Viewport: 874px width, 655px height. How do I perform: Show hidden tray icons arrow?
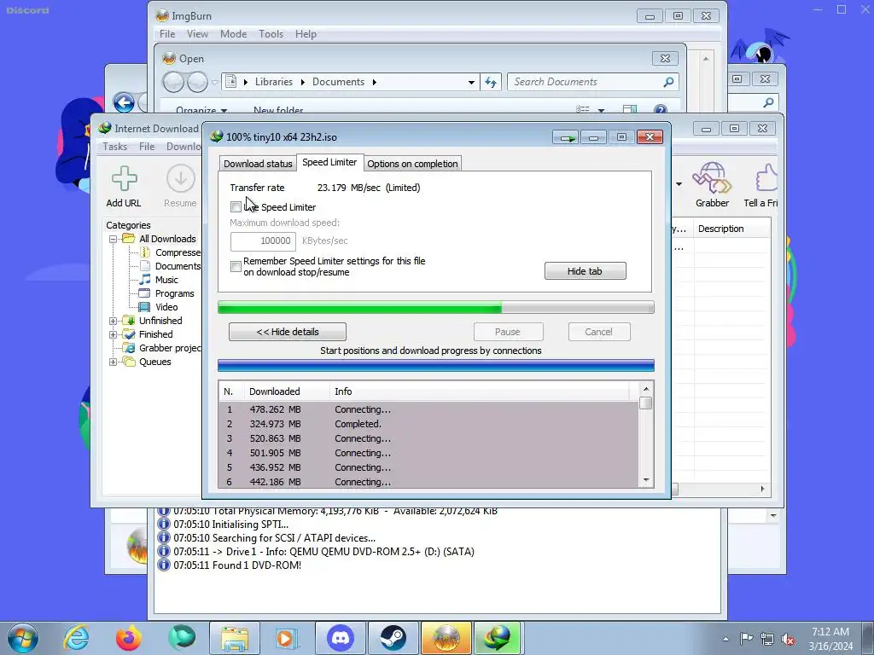coord(725,639)
